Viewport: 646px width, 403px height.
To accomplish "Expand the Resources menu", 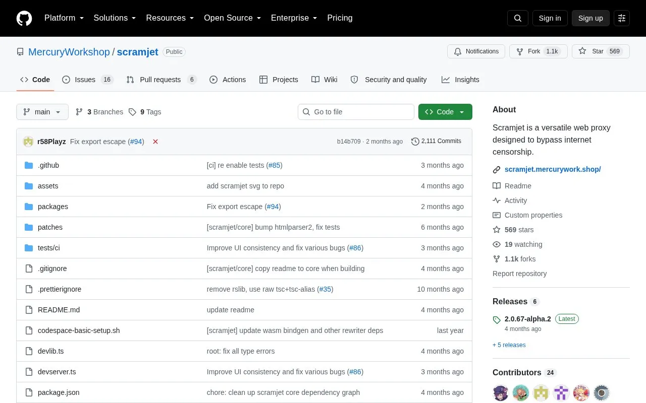I will (x=170, y=18).
